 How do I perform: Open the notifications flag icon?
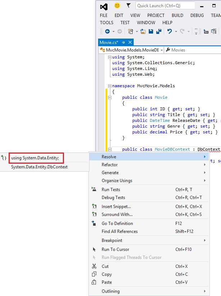[x=128, y=5]
